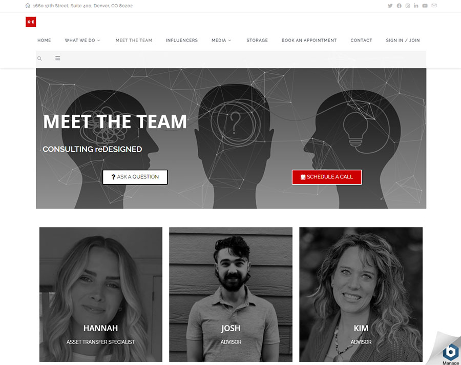The width and height of the screenshot is (461, 365).
Task: Expand the Media dropdown menu
Action: click(222, 40)
